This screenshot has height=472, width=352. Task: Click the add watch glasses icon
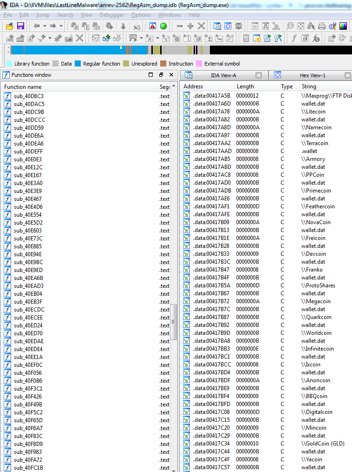(x=106, y=38)
